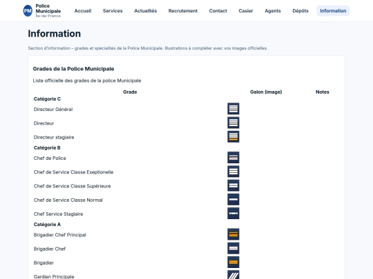Click the Directeur galon image

coord(233,123)
